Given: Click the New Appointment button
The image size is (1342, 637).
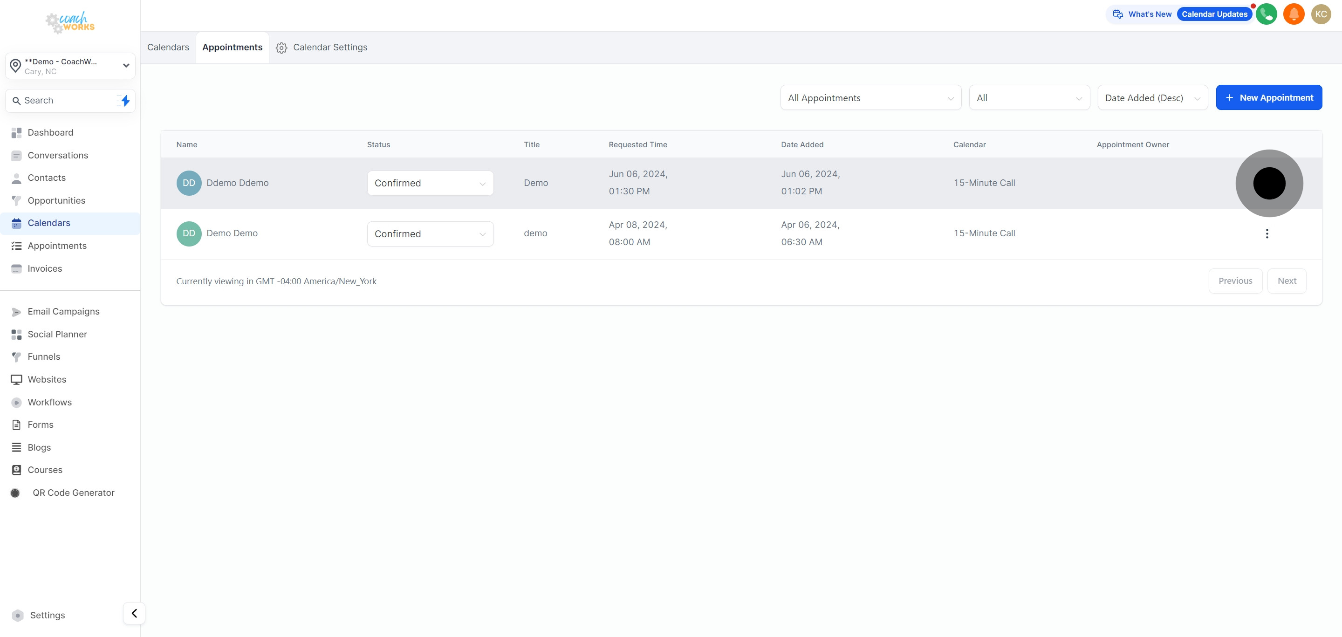Looking at the screenshot, I should click(x=1268, y=98).
